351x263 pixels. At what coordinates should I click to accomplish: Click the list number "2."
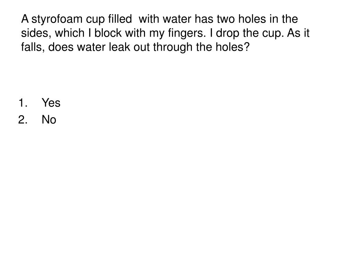coord(23,120)
